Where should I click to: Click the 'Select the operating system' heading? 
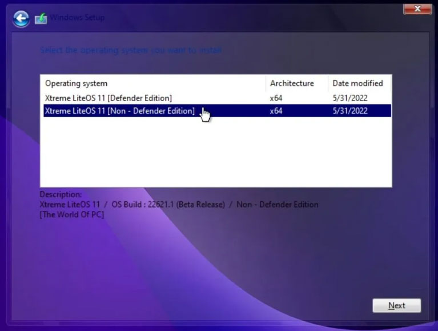pos(131,50)
